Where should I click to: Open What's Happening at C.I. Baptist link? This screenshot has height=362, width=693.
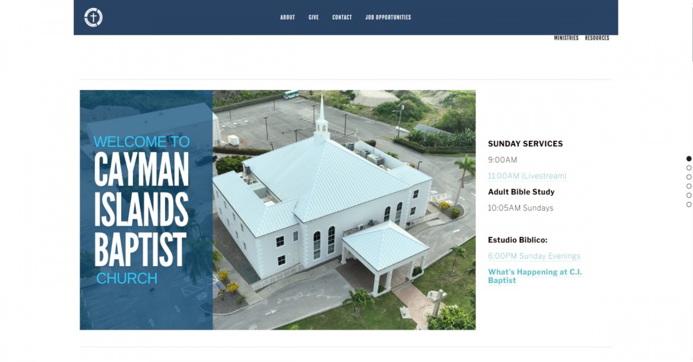point(535,276)
